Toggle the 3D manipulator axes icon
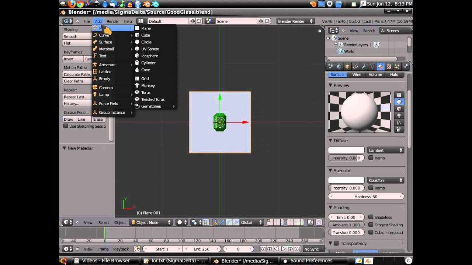Screen dimensions: 472x265 [x=215, y=222]
